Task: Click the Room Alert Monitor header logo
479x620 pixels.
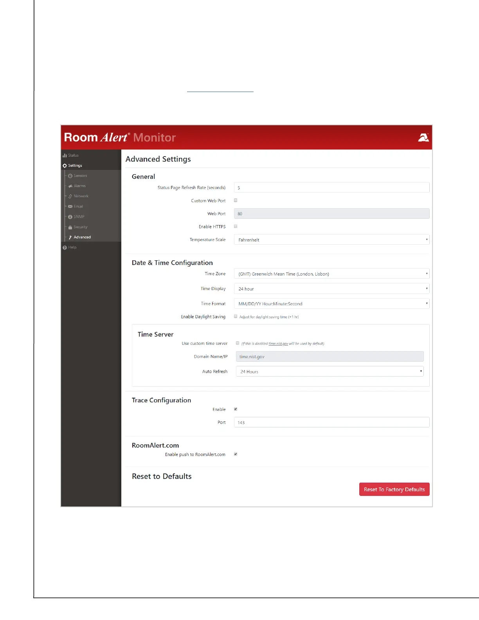Action: 120,137
